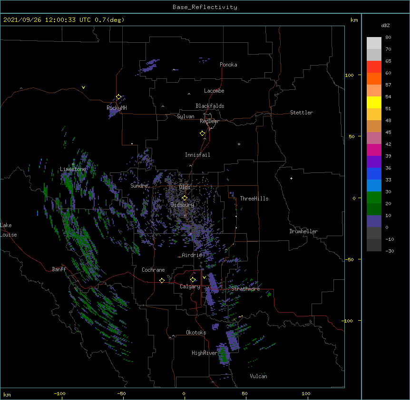Click the yellow marker above the Calgary label
Viewport: 410px width, 400px height.
(193, 280)
